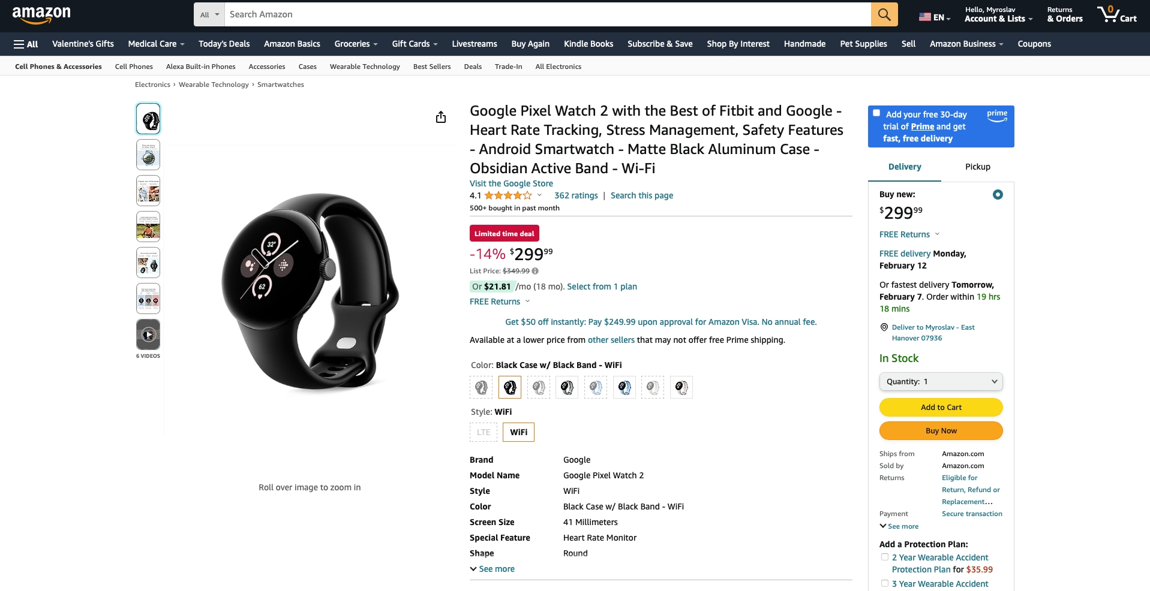Image resolution: width=1150 pixels, height=591 pixels.
Task: Open the shopping cart icon
Action: pos(1117,14)
